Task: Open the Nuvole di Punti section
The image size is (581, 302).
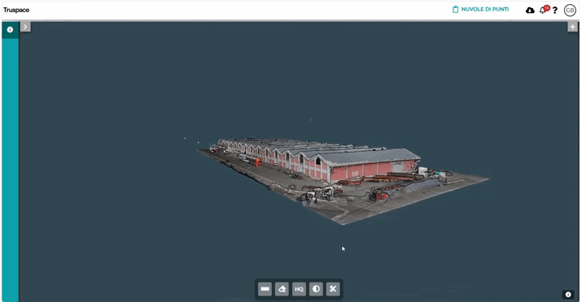Action: 481,9
